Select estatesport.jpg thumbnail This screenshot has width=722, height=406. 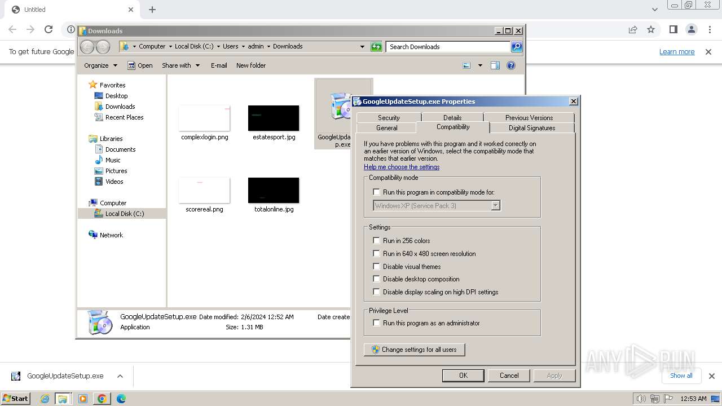click(x=274, y=118)
